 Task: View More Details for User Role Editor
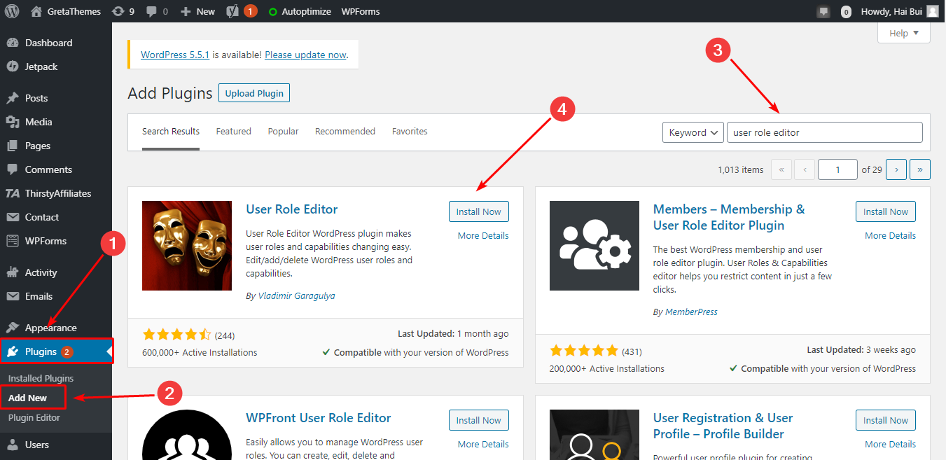[x=483, y=235]
